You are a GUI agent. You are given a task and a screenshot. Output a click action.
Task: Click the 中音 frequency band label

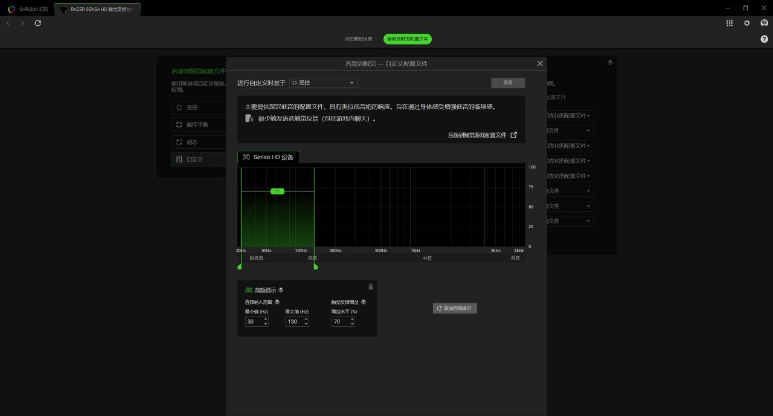pos(427,257)
